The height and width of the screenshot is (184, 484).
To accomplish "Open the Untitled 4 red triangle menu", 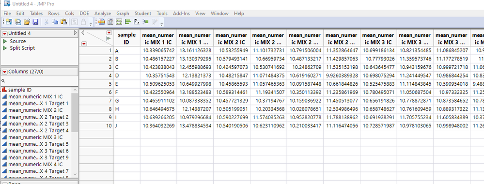I will [5, 33].
